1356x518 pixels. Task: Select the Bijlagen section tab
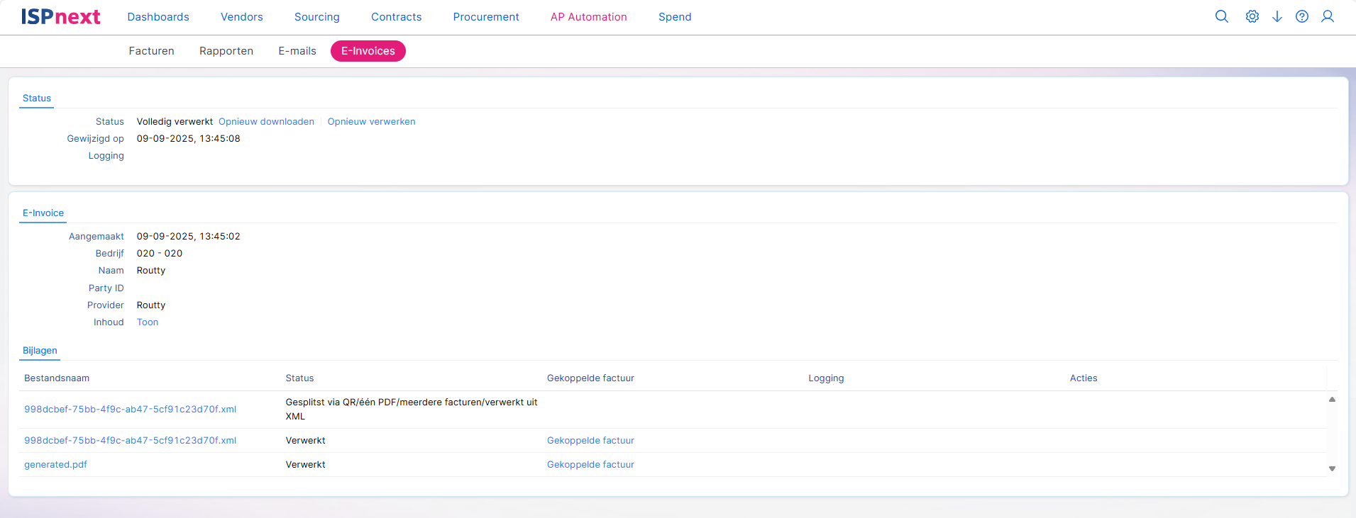coord(40,351)
